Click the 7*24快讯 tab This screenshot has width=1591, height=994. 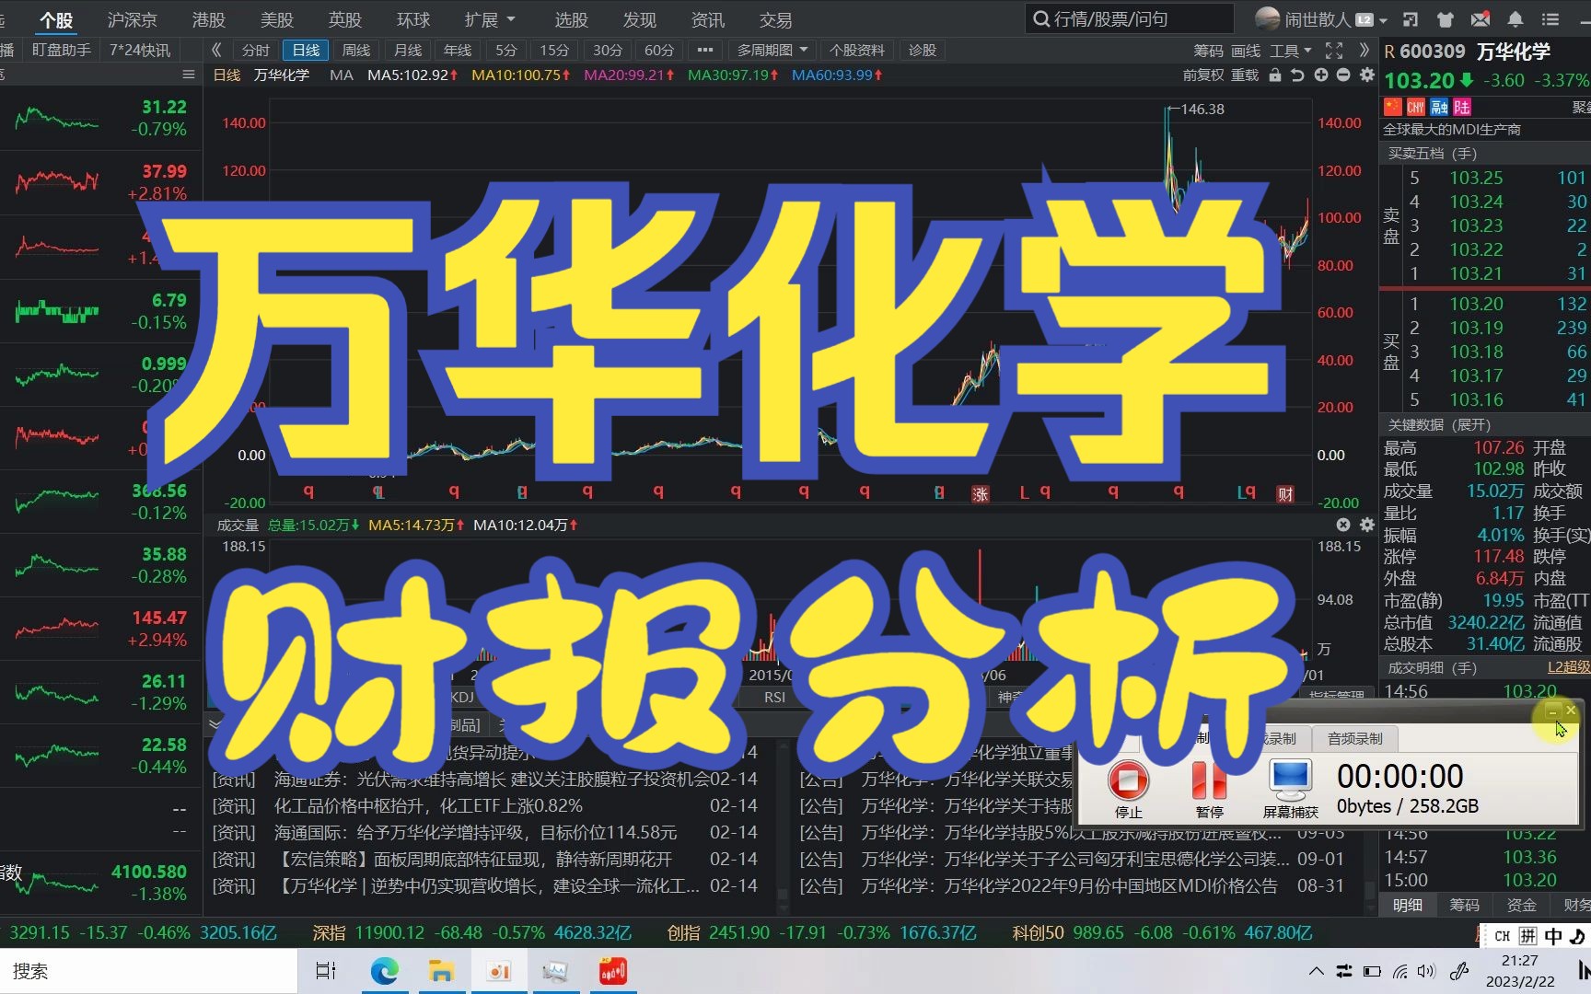coord(140,50)
